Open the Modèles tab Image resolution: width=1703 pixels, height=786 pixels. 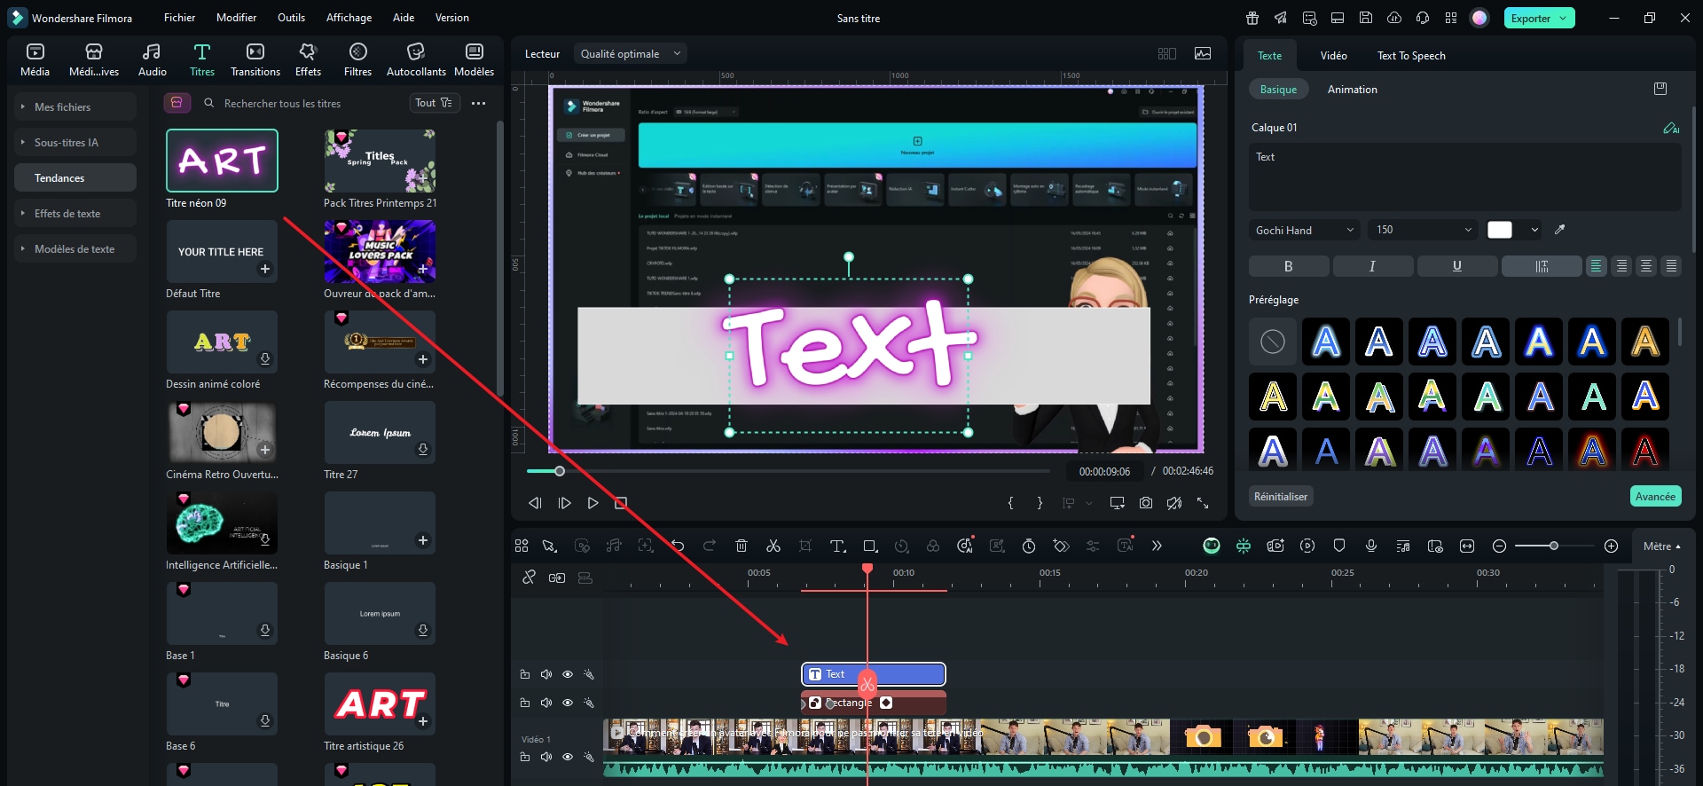pos(474,59)
